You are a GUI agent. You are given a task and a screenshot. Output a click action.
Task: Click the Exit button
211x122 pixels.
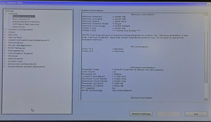pyautogui.click(x=196, y=114)
